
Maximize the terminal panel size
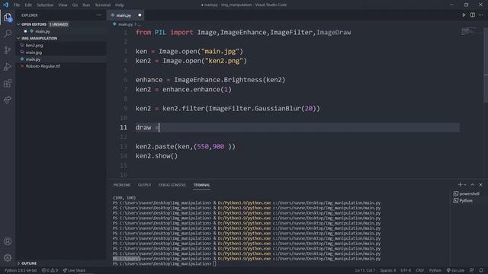[x=472, y=184]
